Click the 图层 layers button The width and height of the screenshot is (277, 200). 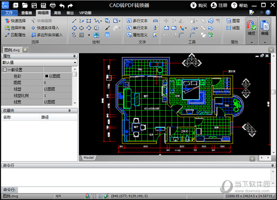pyautogui.click(x=233, y=21)
